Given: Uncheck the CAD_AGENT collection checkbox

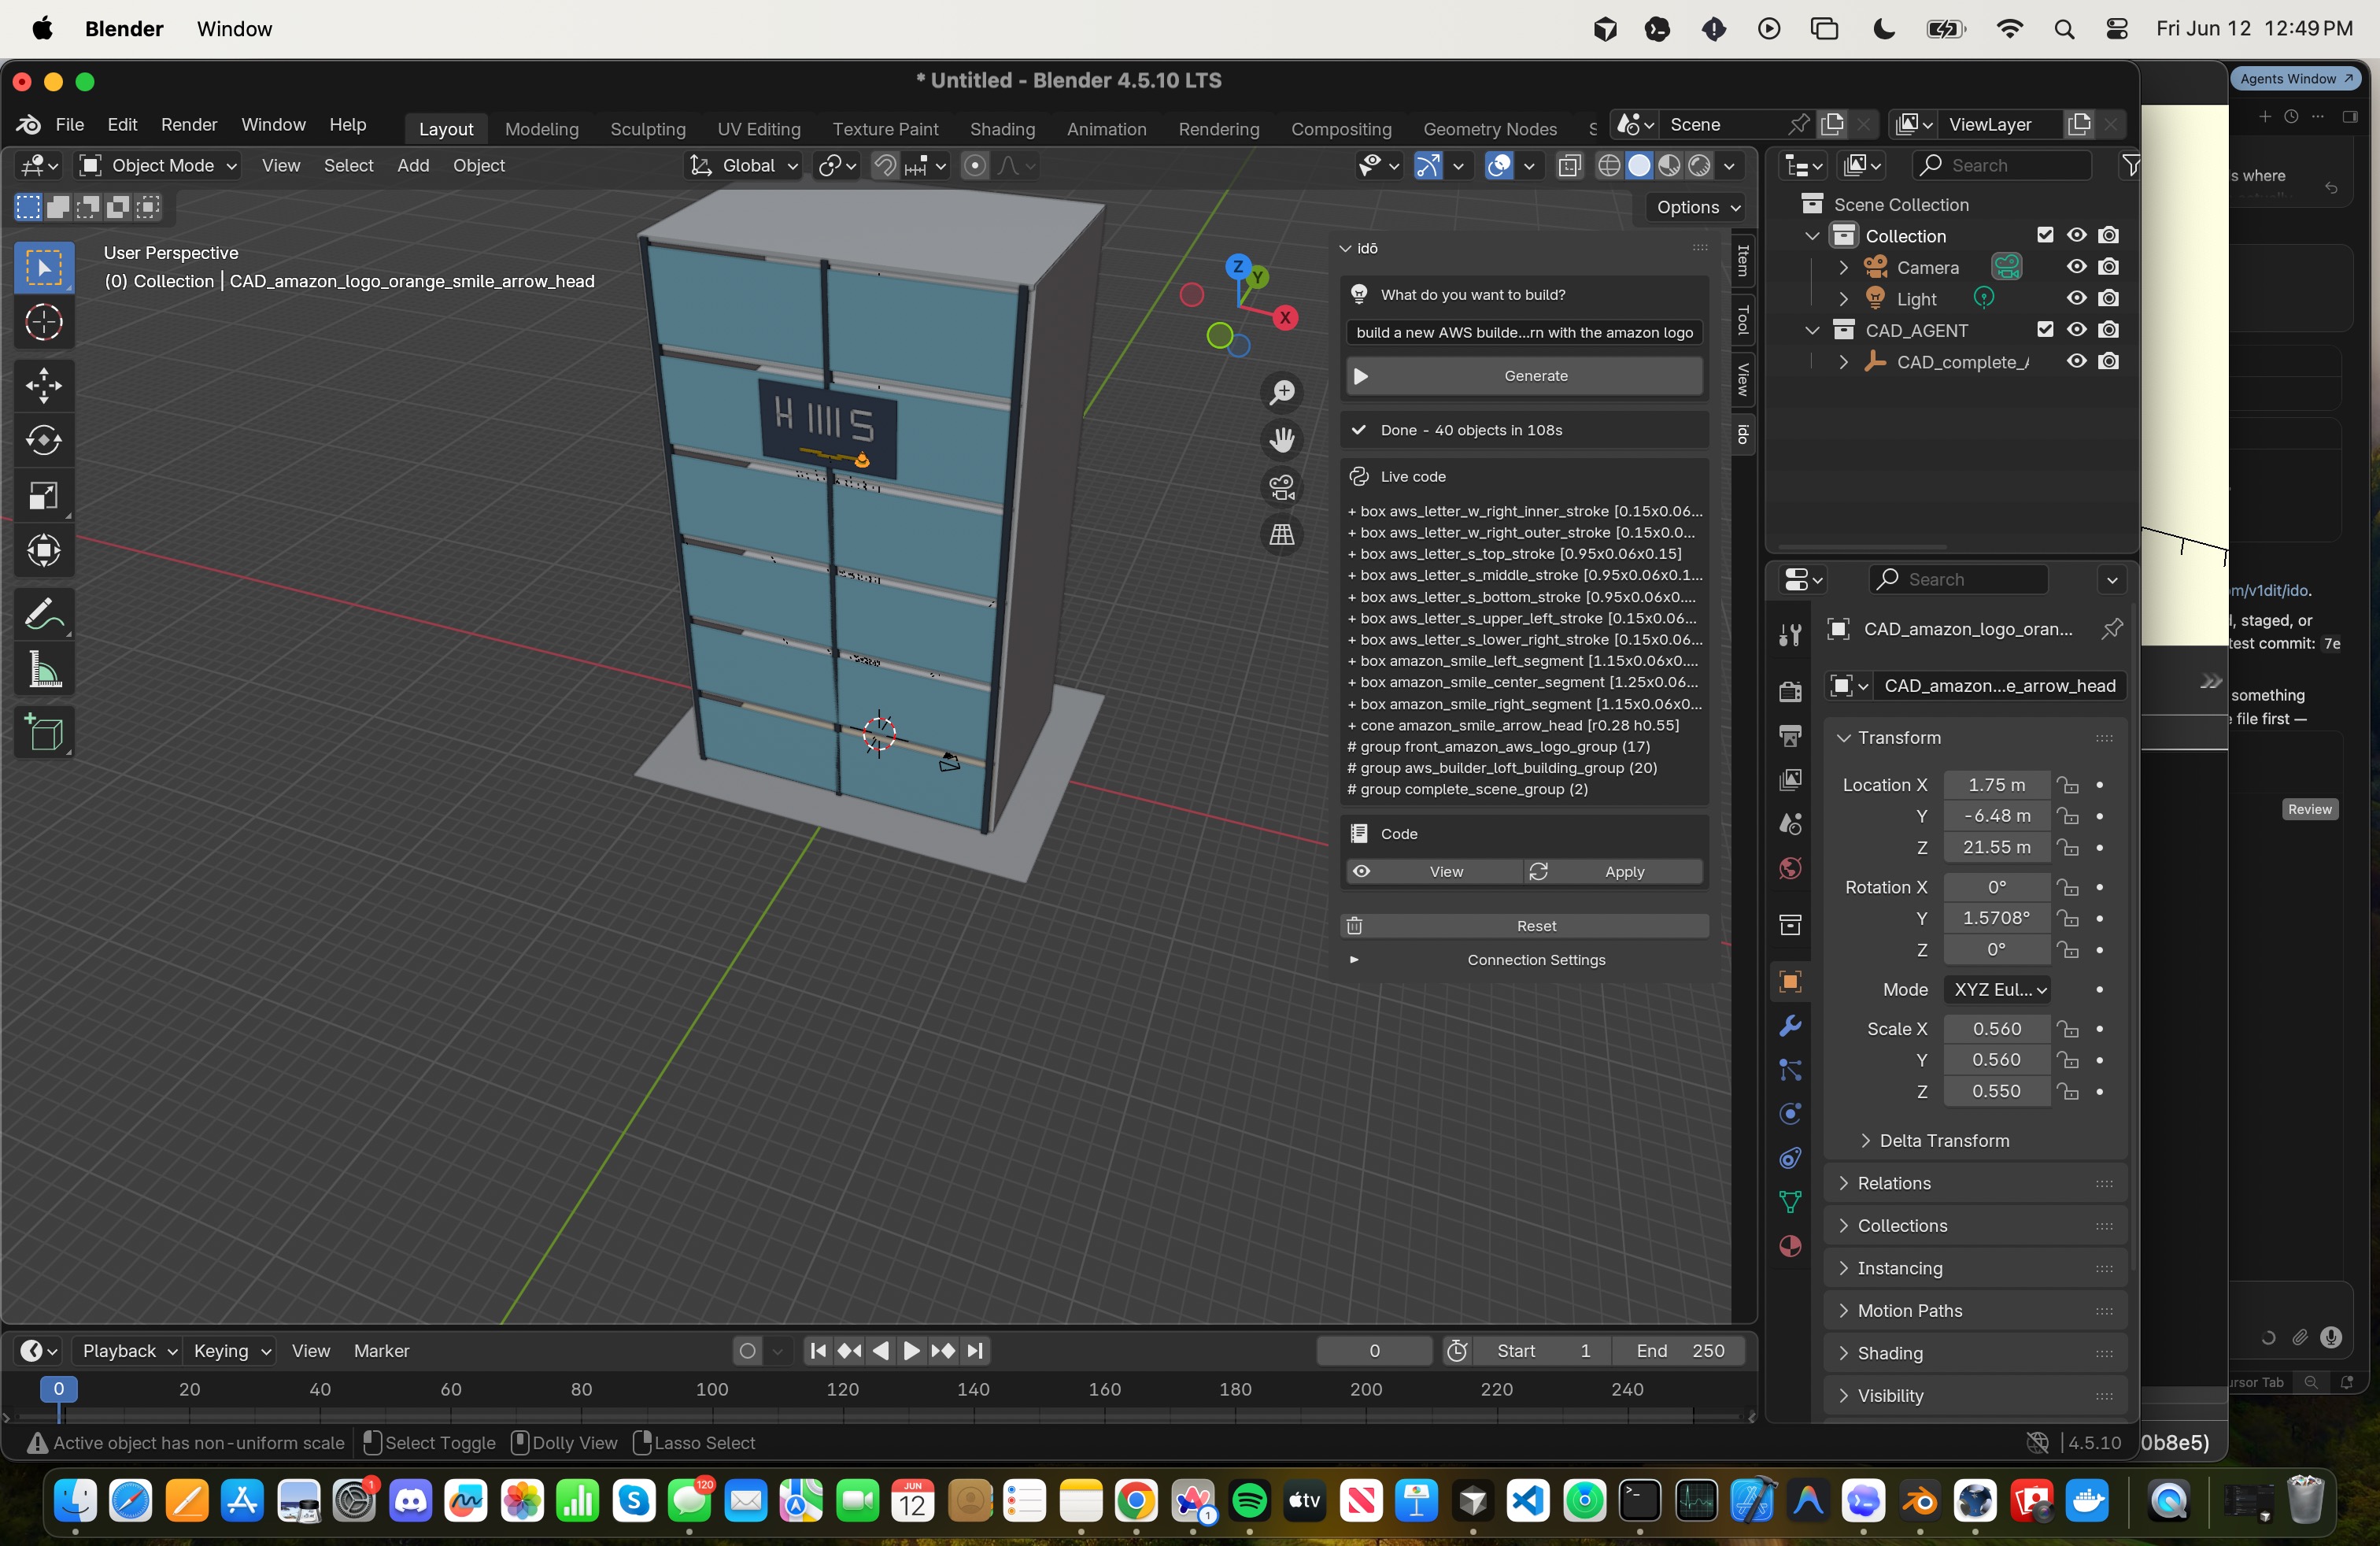Looking at the screenshot, I should (2045, 330).
